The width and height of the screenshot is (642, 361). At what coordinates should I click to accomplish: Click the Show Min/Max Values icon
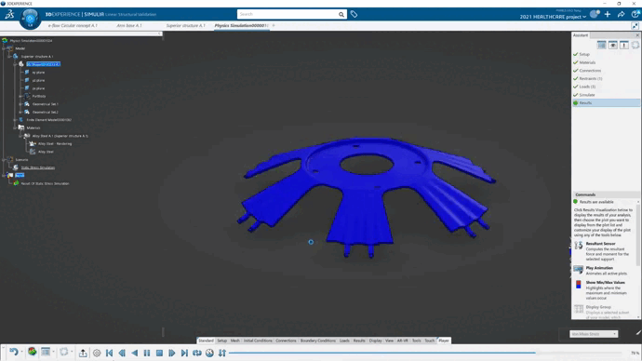[x=578, y=285]
